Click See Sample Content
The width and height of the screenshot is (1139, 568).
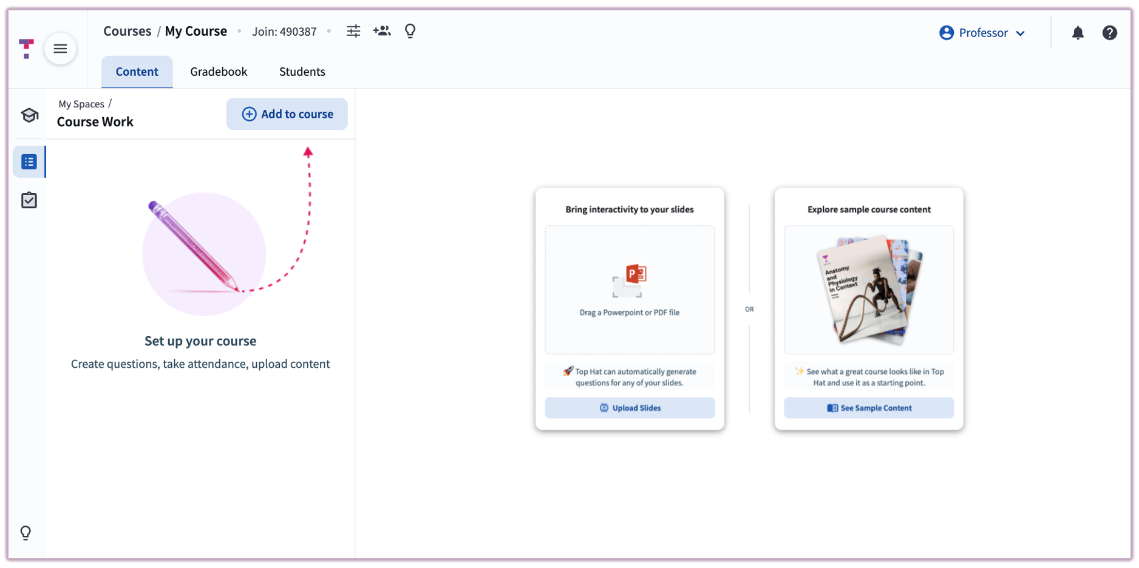pos(868,407)
